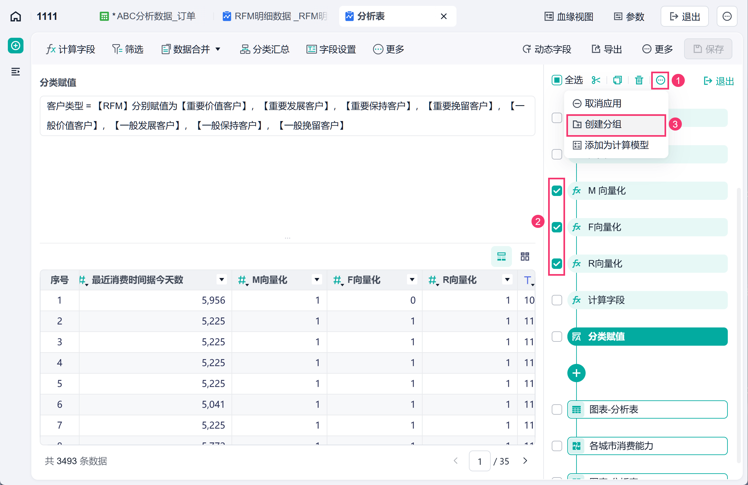Add a step with green plus

click(576, 373)
